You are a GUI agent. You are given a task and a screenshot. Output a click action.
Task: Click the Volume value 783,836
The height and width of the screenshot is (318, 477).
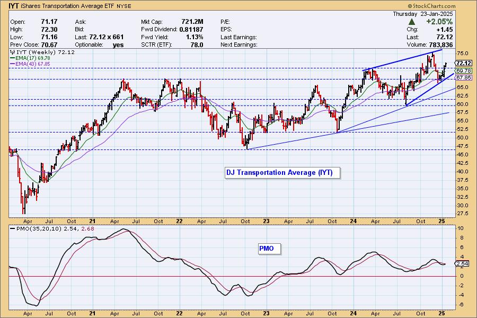(x=441, y=45)
